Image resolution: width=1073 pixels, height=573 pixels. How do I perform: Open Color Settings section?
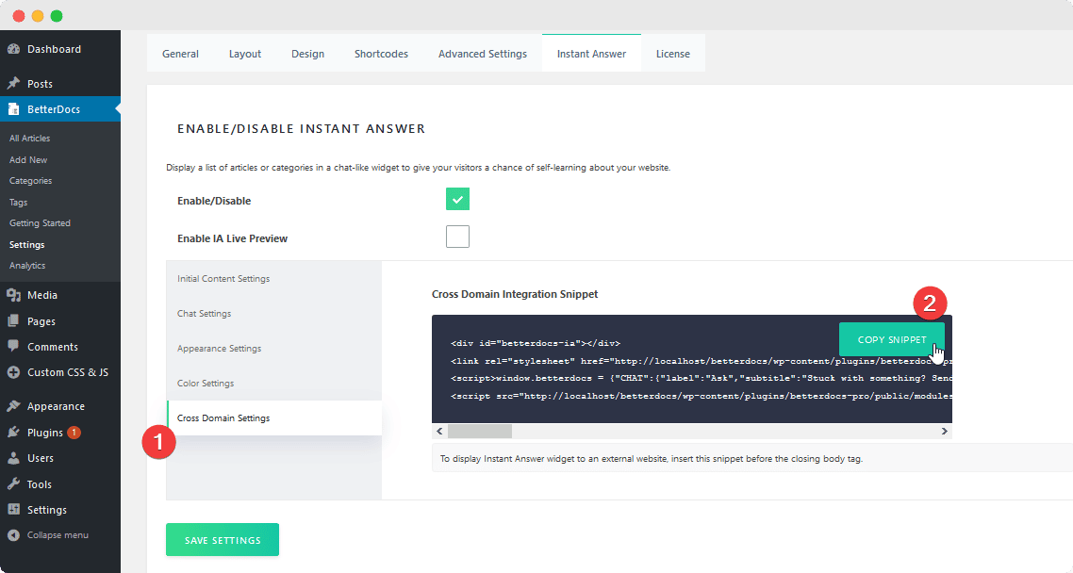[x=206, y=384]
